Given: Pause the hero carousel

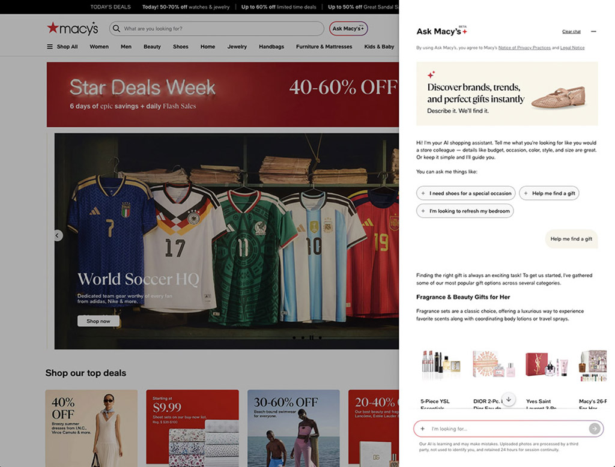Looking at the screenshot, I should 312,337.
